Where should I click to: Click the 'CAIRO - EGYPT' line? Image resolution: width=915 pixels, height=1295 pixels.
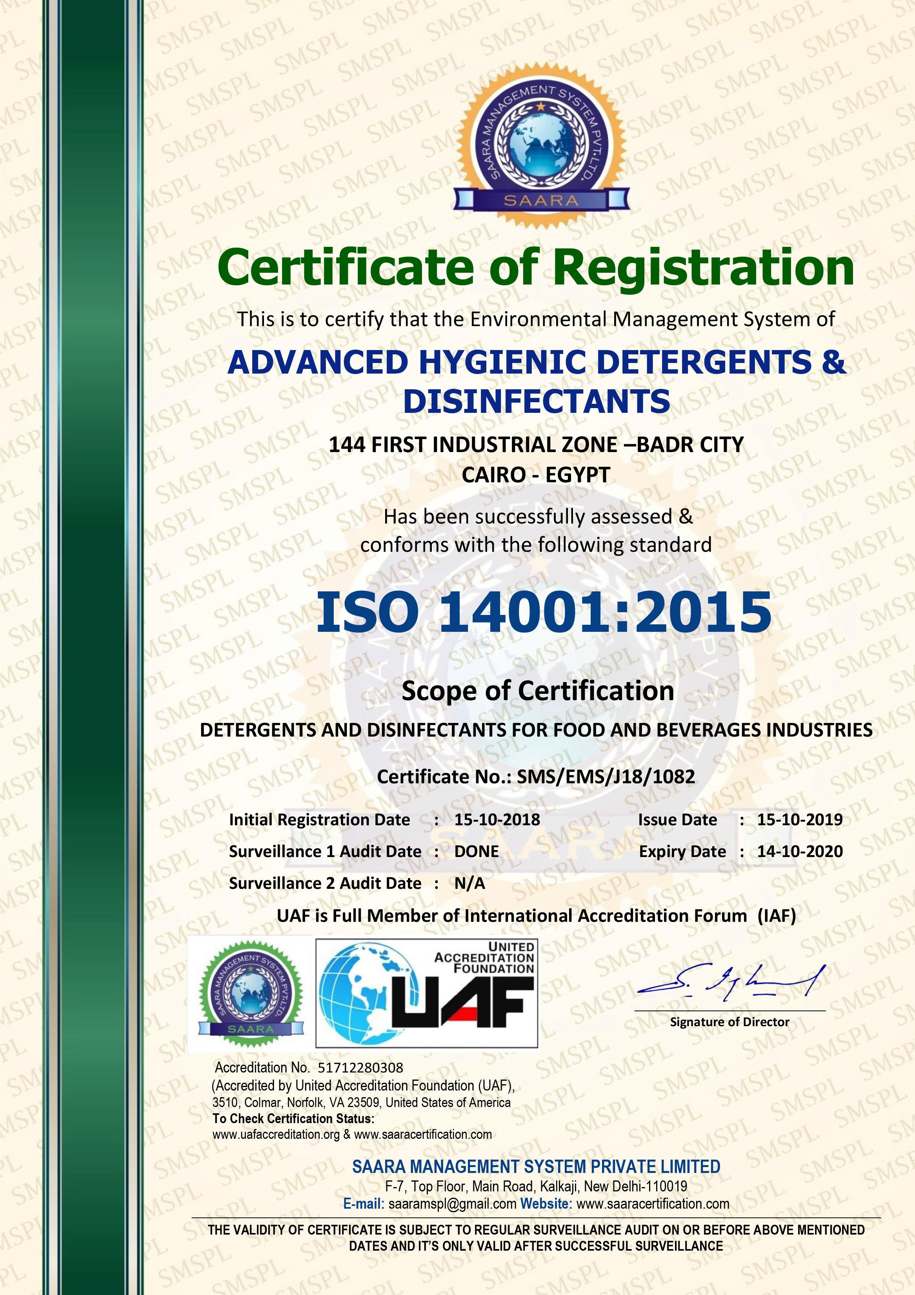tap(536, 475)
